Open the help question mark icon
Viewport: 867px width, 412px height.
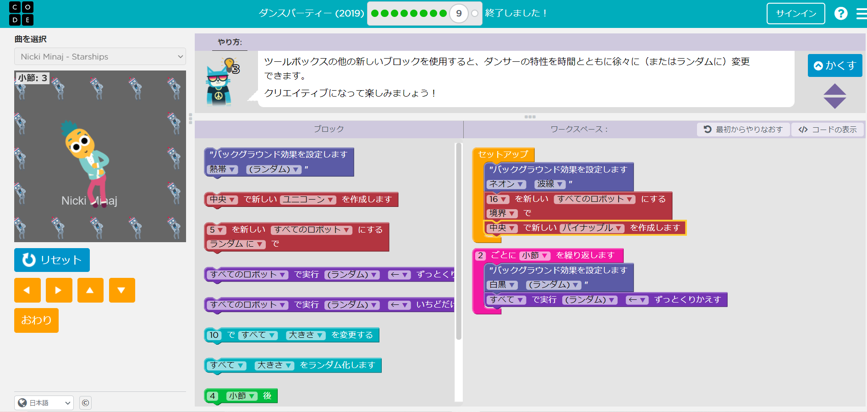pyautogui.click(x=840, y=13)
